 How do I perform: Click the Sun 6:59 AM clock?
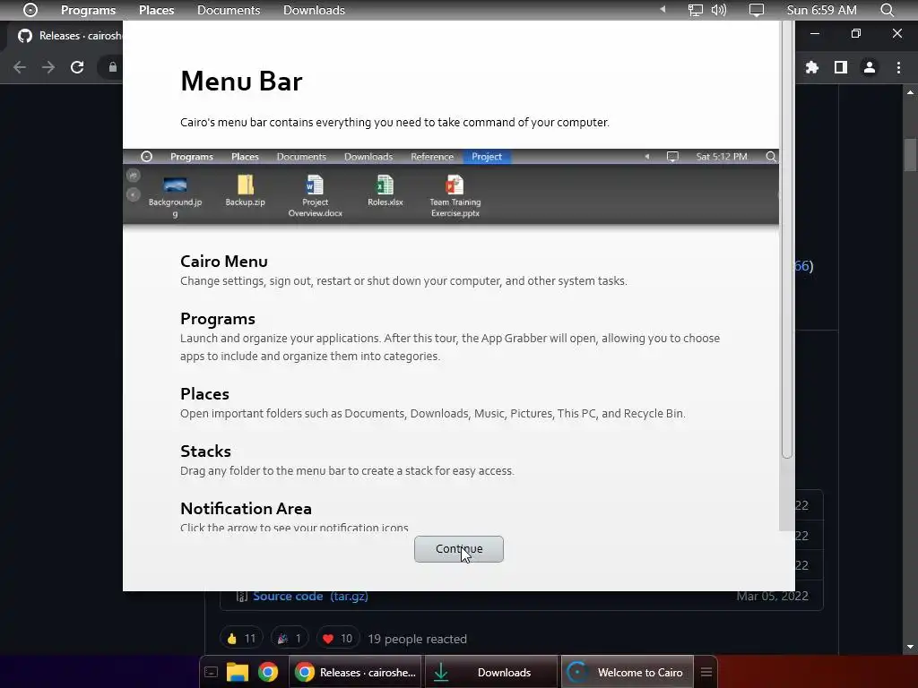point(821,10)
